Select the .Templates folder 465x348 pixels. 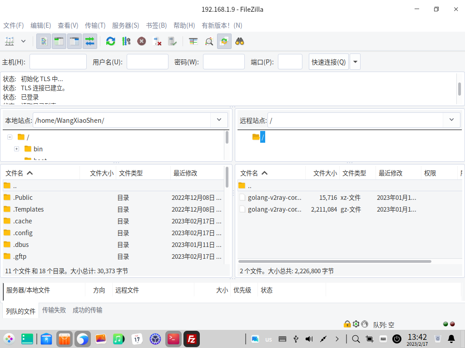pyautogui.click(x=113, y=209)
